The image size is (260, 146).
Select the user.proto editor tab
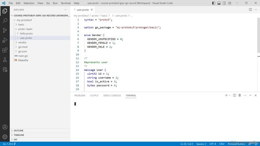pos(82,10)
